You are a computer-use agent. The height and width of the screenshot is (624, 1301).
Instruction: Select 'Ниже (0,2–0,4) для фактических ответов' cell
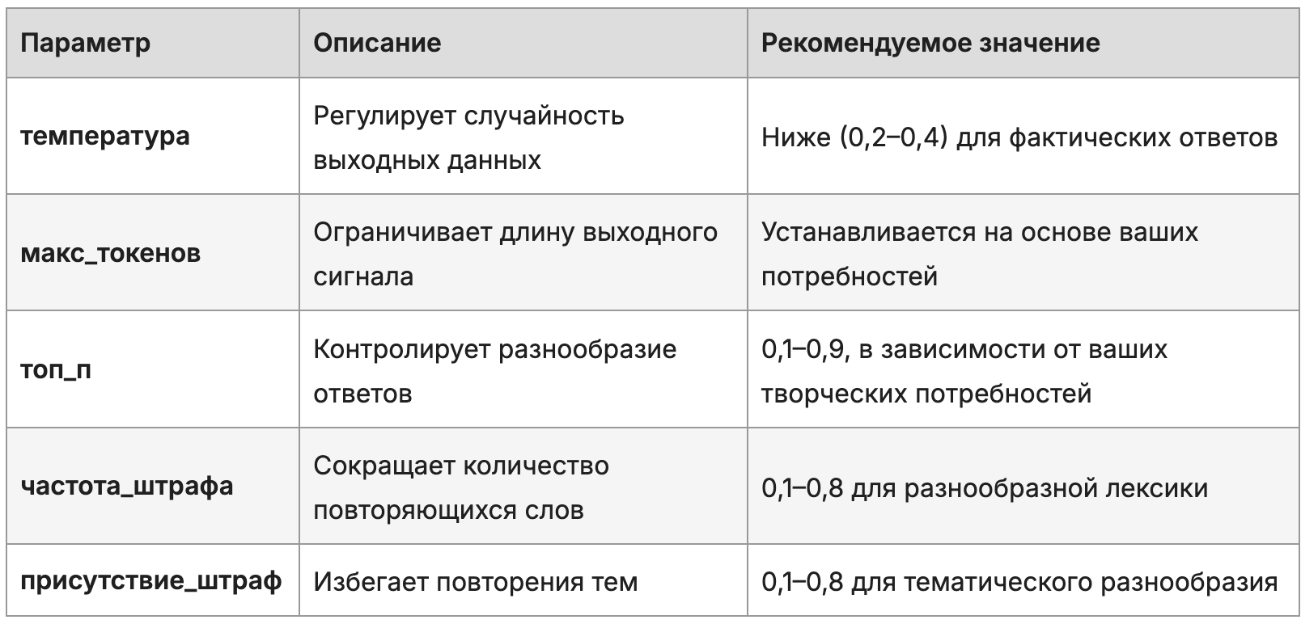(1019, 137)
